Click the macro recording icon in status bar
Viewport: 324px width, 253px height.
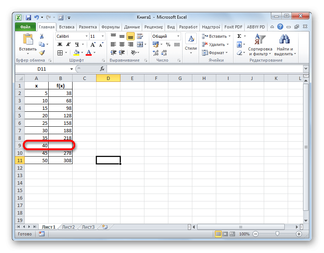(x=42, y=234)
